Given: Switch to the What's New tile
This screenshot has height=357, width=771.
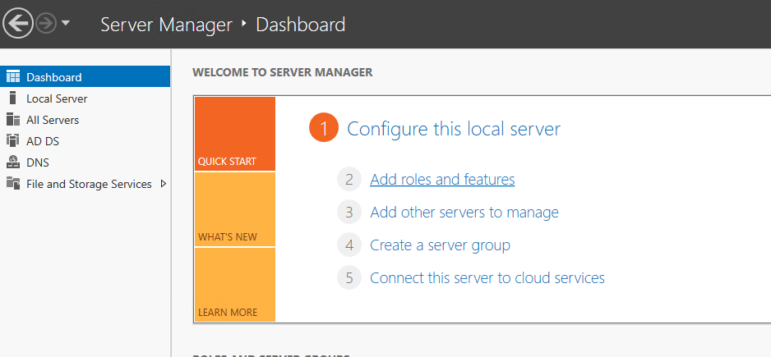Looking at the screenshot, I should point(235,209).
